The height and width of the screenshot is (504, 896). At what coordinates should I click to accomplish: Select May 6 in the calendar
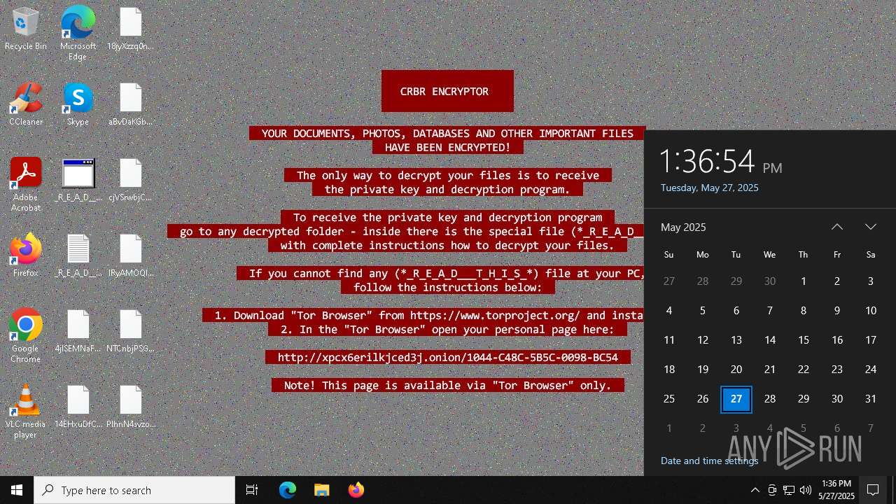(736, 311)
